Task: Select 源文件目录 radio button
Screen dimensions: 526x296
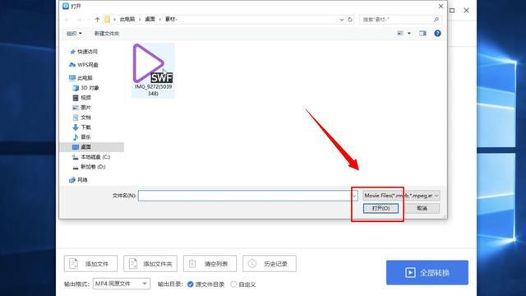Action: coord(191,284)
